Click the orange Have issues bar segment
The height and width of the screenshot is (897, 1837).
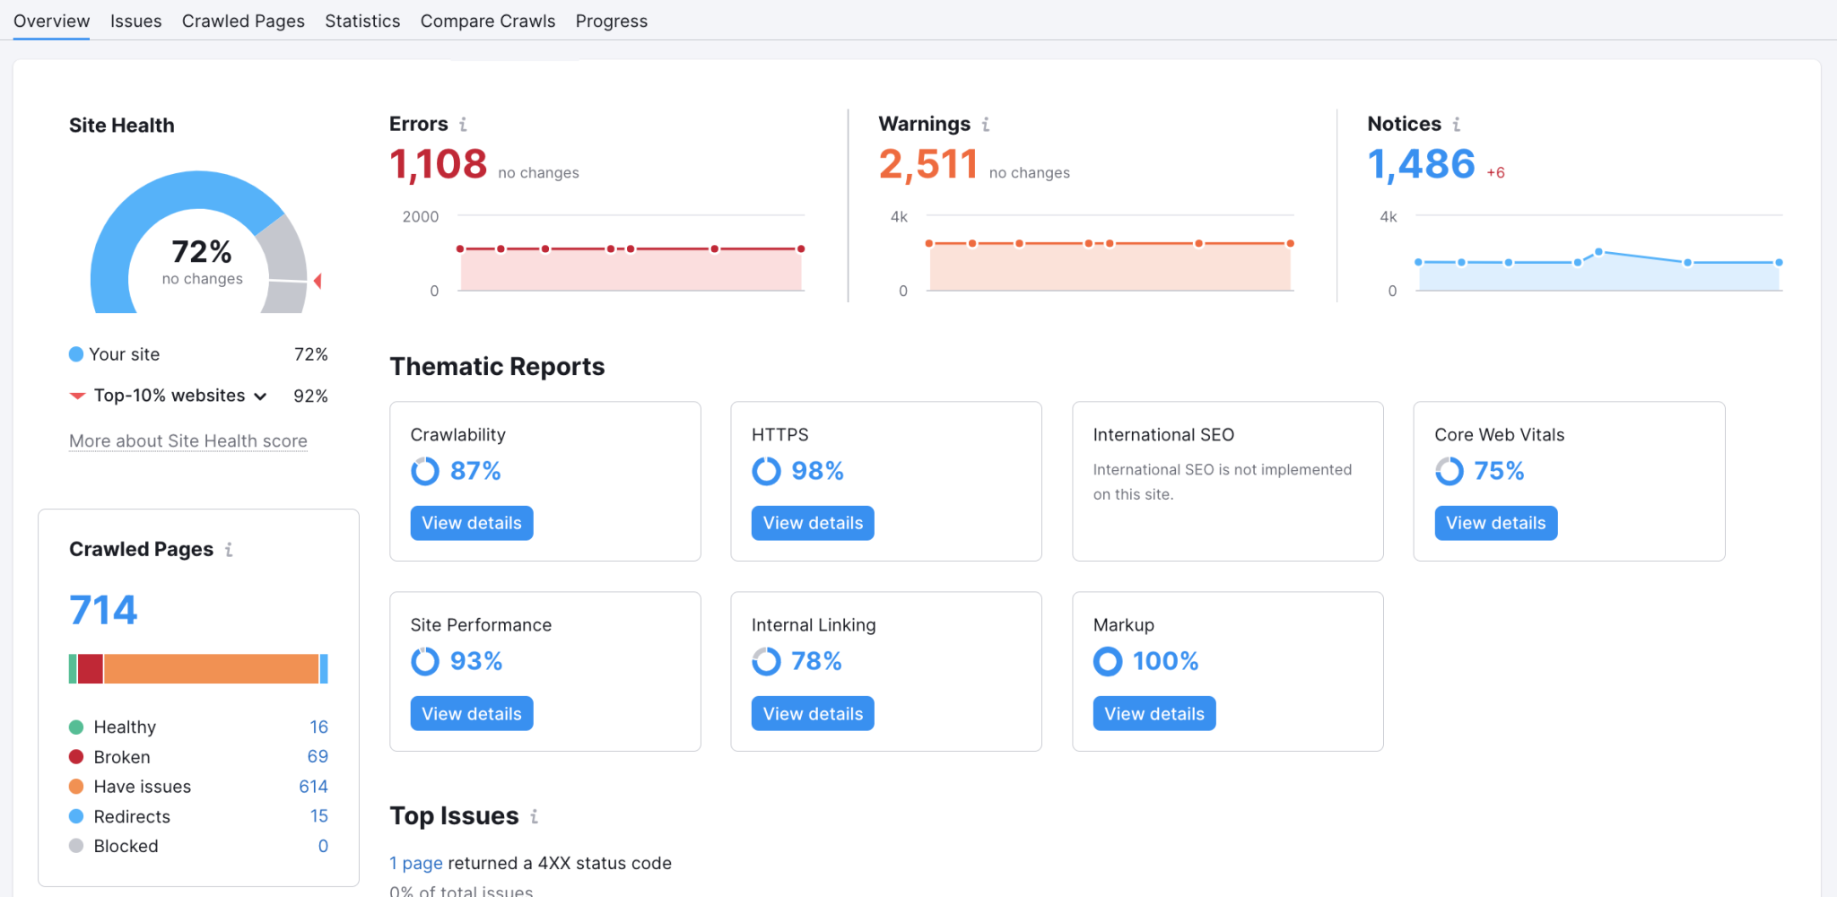click(211, 669)
